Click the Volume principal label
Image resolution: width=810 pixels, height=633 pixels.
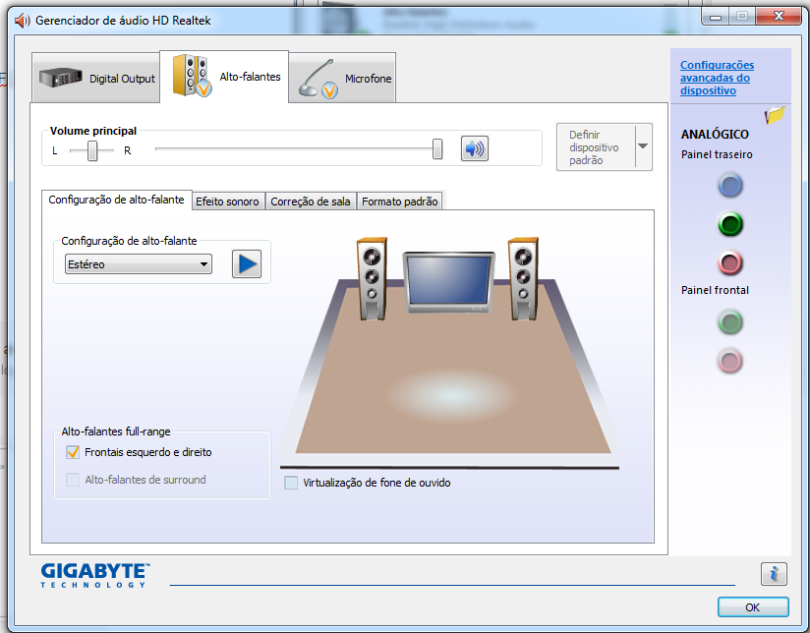(x=93, y=131)
